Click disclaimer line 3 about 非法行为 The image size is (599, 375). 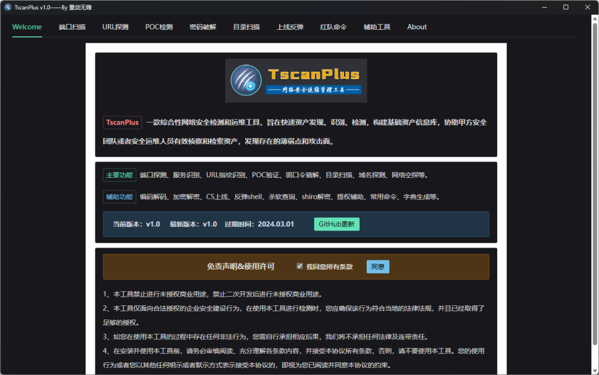(266, 337)
